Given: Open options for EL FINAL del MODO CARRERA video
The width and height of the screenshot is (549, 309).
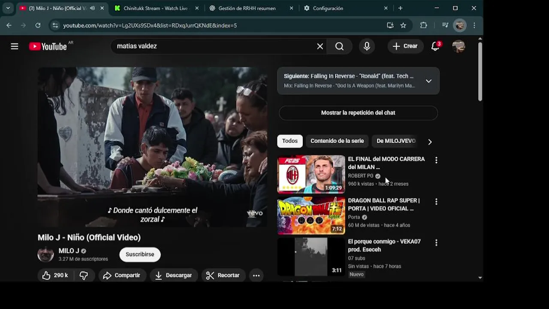Looking at the screenshot, I should pyautogui.click(x=436, y=160).
